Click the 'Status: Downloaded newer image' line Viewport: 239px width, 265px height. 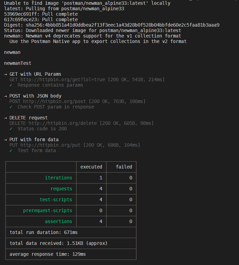pos(92,30)
